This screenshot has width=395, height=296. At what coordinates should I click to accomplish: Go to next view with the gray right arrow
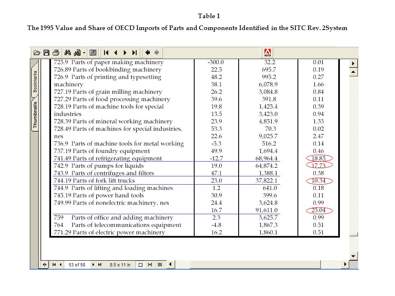[157, 52]
